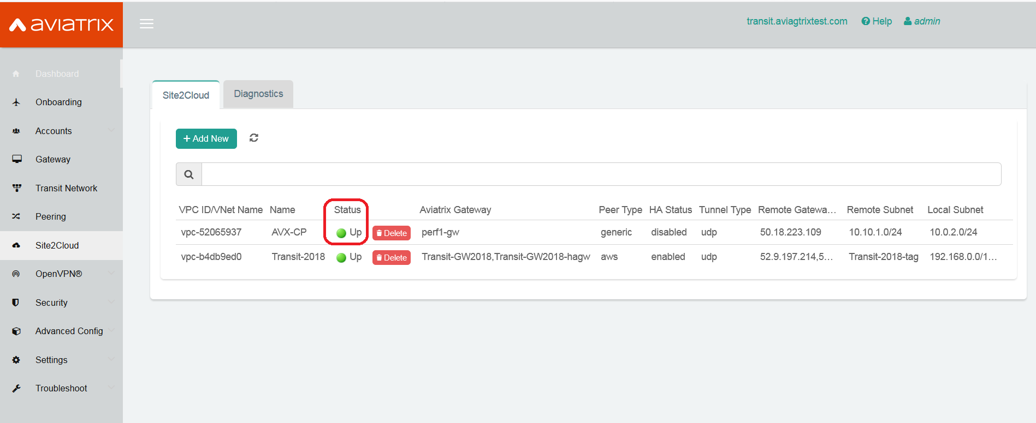This screenshot has width=1036, height=423.
Task: Select the Site2Cloud tab
Action: (x=186, y=95)
